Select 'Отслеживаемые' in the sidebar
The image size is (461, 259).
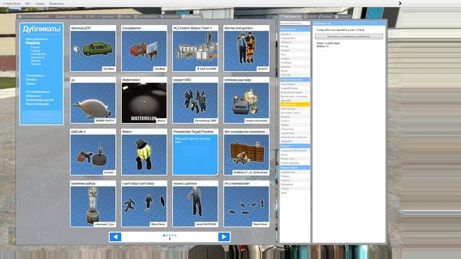pos(37,92)
